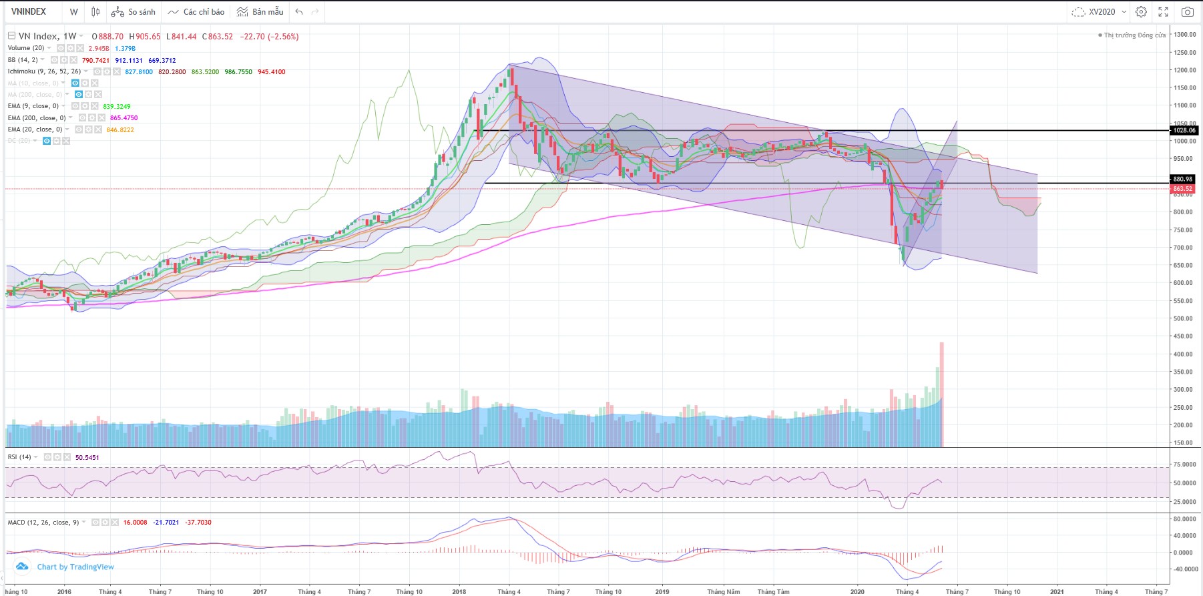Open chart settings gear icon
This screenshot has height=596, width=1203.
pos(1142,12)
